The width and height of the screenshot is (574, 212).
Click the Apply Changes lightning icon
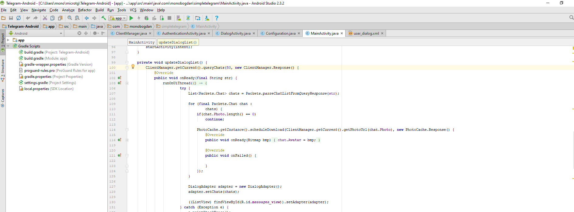click(x=139, y=18)
